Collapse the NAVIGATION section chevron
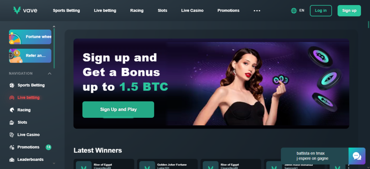 click(x=50, y=74)
